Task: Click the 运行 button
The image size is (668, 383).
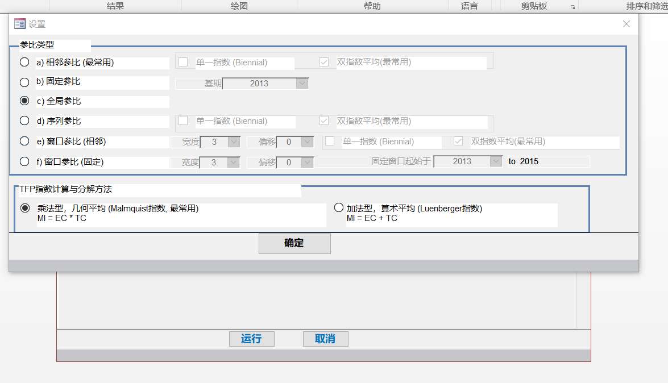Action: tap(251, 339)
